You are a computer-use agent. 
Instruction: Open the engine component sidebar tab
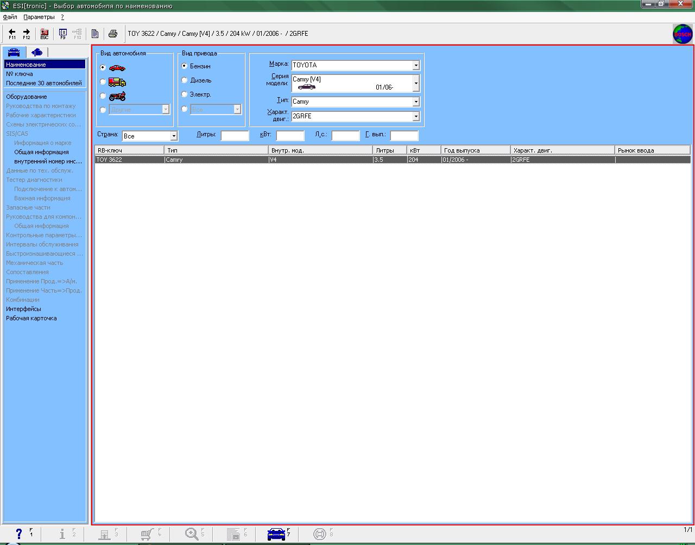pos(37,52)
